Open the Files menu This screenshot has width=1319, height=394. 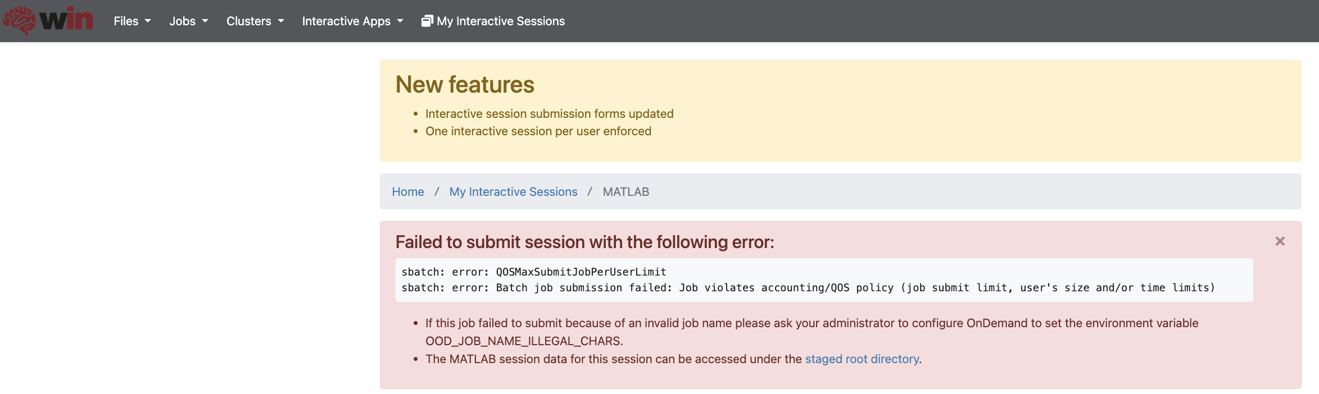pos(126,21)
